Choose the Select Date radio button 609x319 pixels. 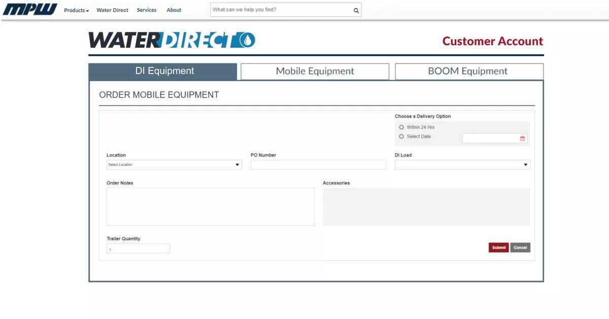pyautogui.click(x=401, y=136)
